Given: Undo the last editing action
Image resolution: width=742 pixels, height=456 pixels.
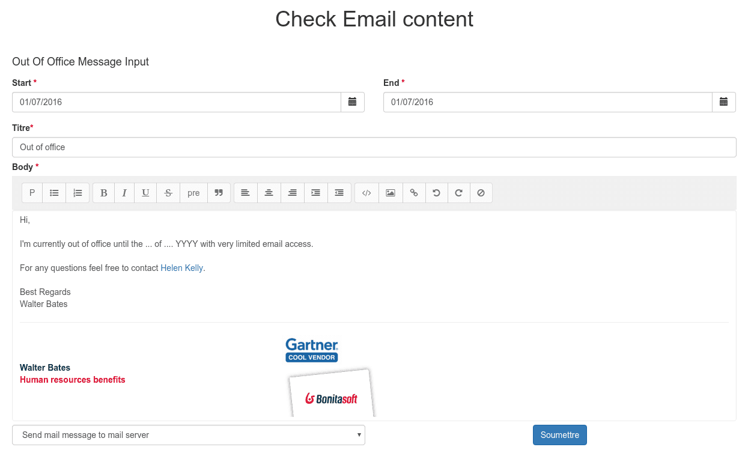Looking at the screenshot, I should point(436,192).
